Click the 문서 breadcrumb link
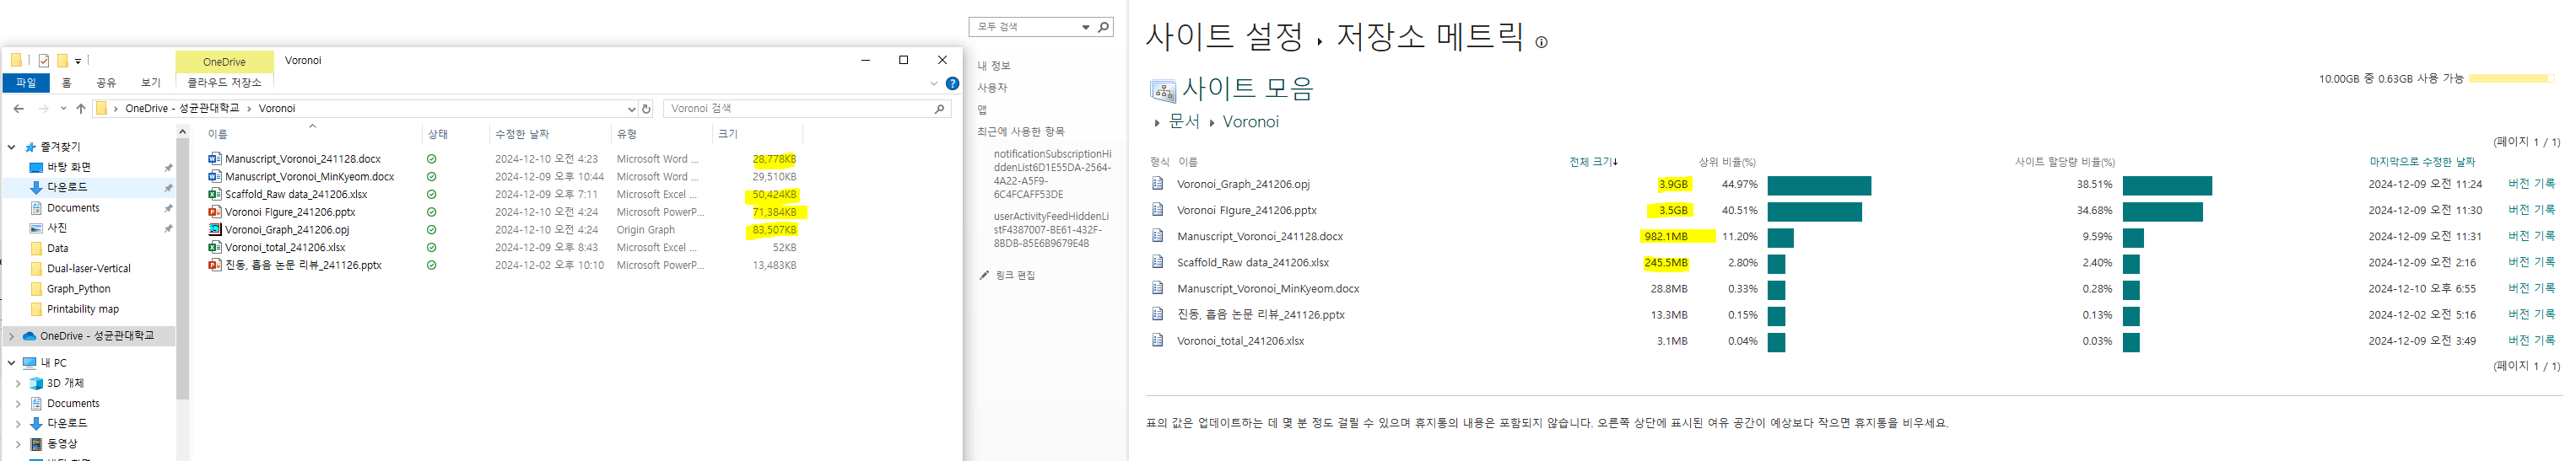 click(1184, 121)
